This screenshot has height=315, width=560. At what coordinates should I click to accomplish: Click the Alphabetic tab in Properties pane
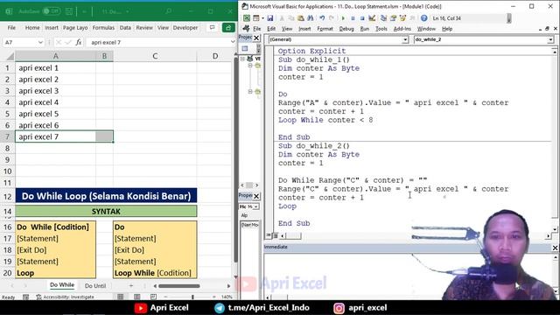(x=244, y=215)
